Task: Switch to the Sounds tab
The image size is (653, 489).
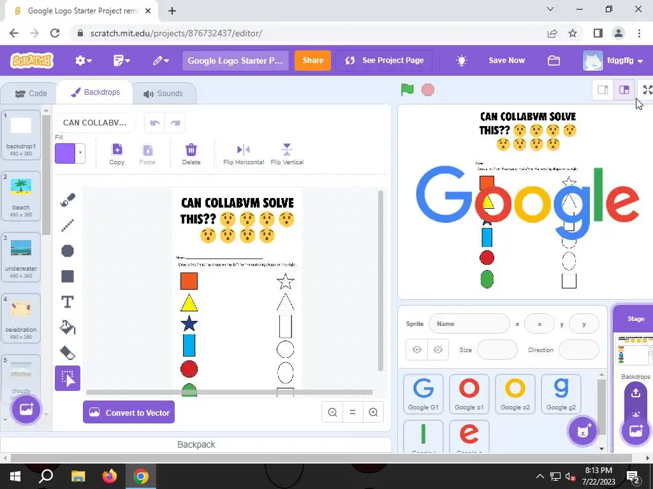Action: tap(163, 94)
